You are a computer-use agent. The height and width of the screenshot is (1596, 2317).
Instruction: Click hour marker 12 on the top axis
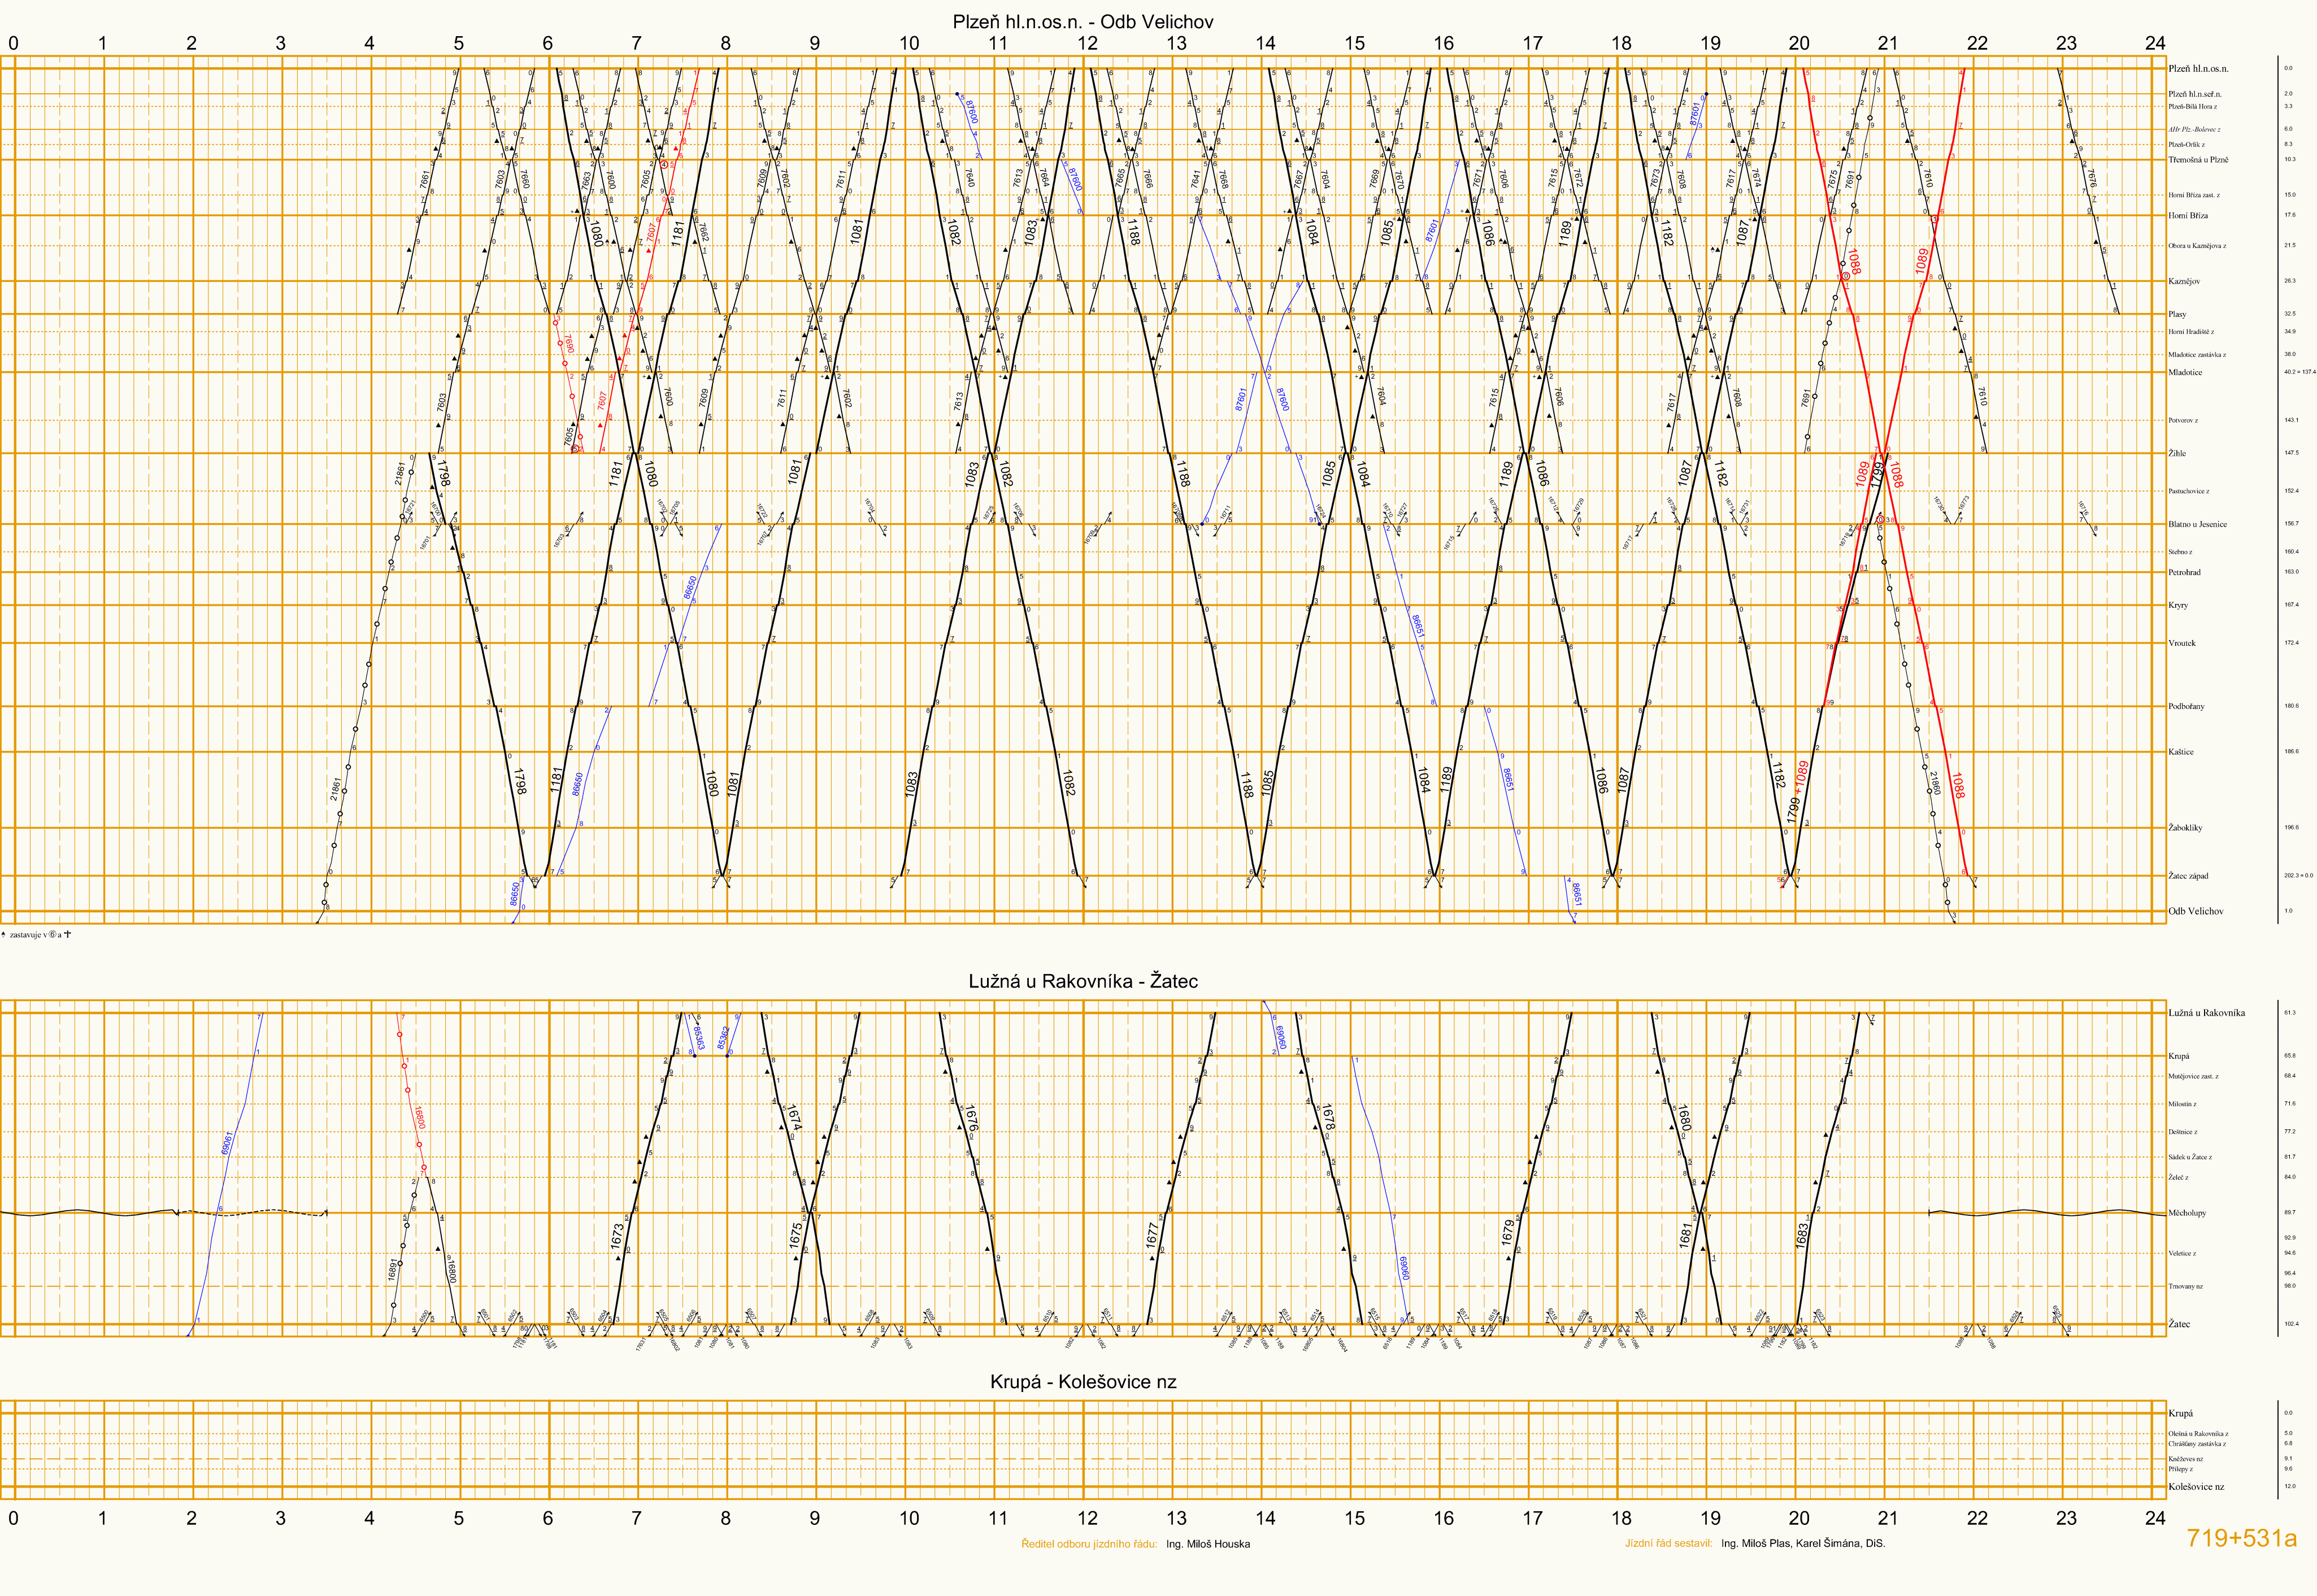click(x=1087, y=43)
